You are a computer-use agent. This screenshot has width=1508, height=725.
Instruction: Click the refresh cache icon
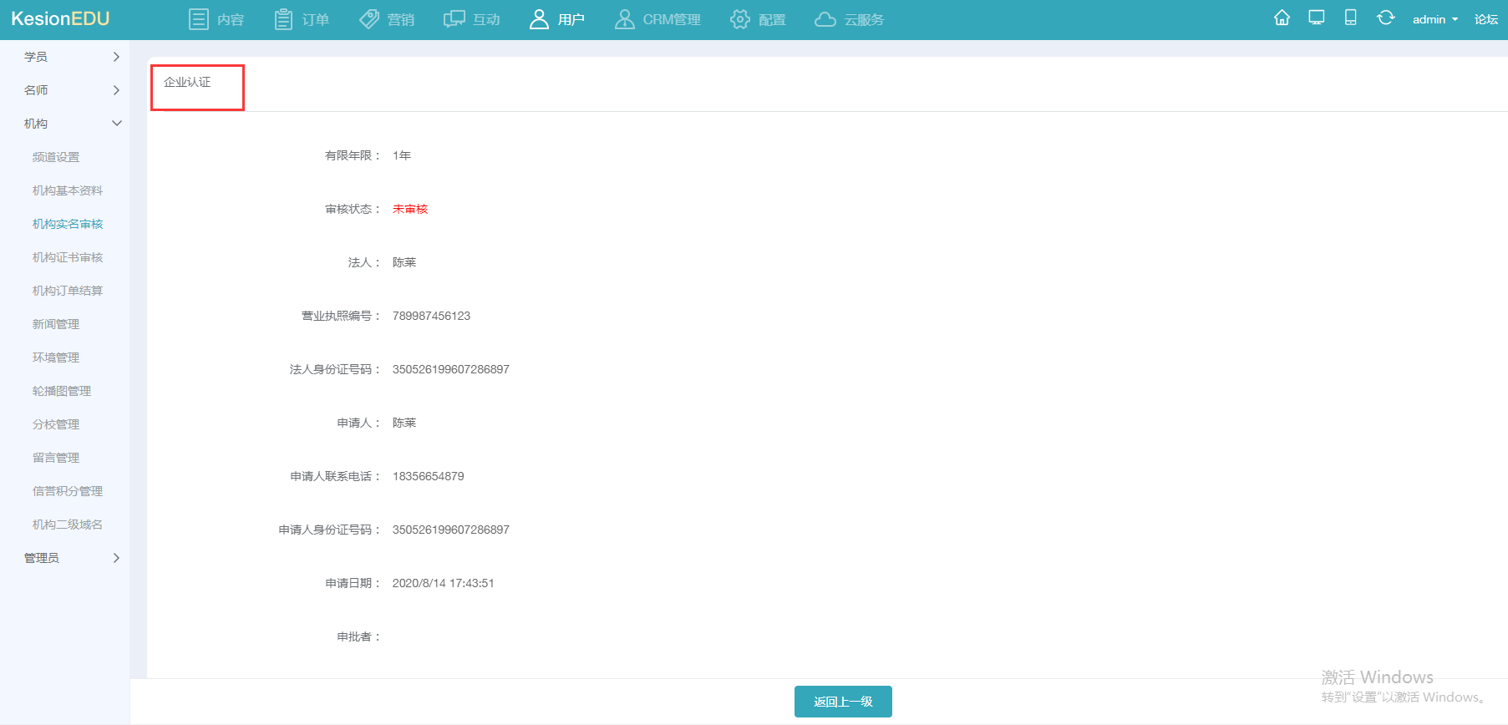pos(1385,18)
